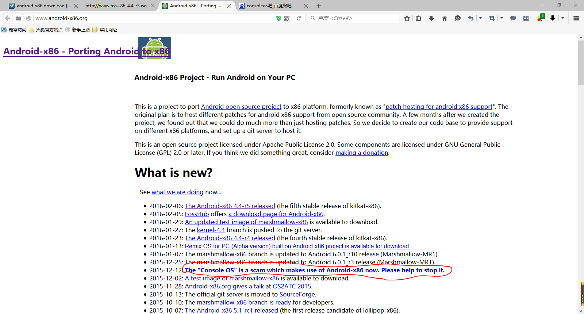Click the scrollbar down arrow

(x=581, y=311)
